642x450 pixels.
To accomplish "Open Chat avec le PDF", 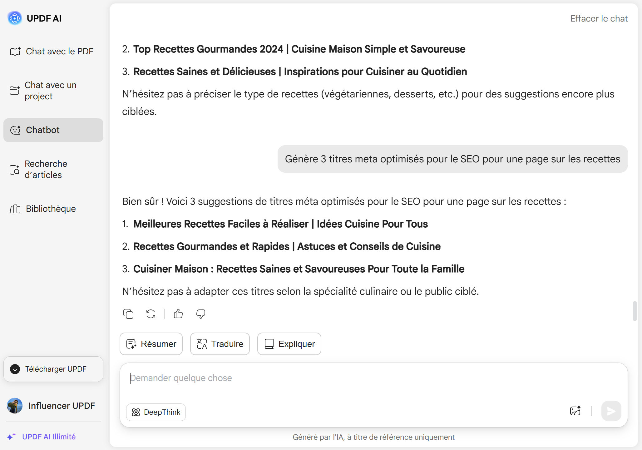I will point(53,51).
